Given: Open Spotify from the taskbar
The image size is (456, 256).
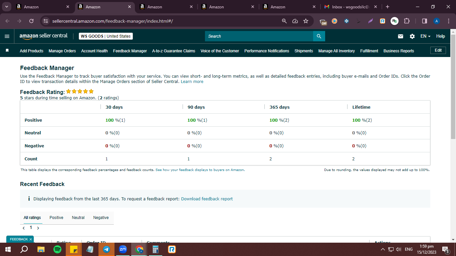Looking at the screenshot, I should [57, 249].
